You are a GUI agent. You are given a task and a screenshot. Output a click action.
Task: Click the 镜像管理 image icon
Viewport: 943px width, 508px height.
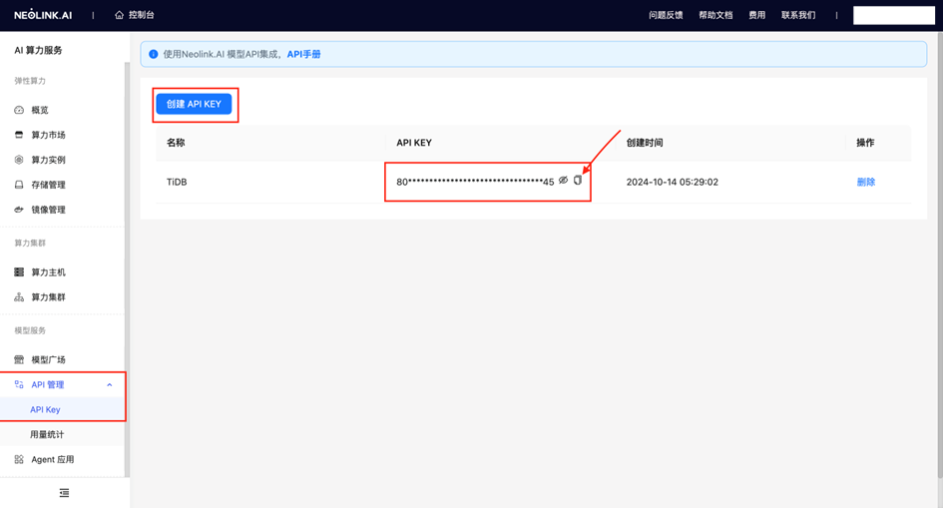pyautogui.click(x=19, y=210)
